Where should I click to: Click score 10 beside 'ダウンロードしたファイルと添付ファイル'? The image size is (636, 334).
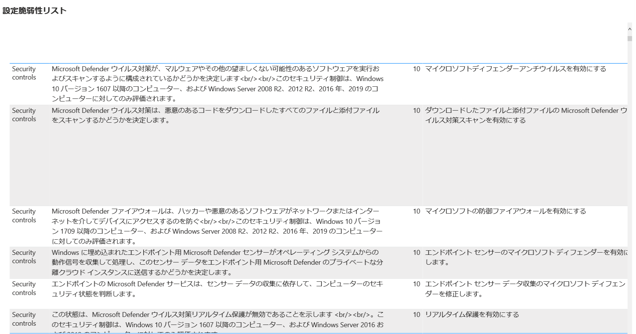pyautogui.click(x=417, y=111)
